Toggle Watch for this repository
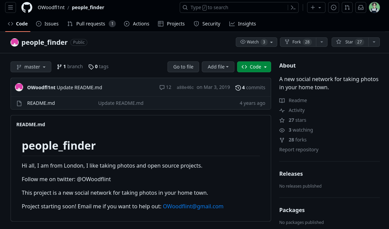Viewport: 389px width, 229px height. coord(253,42)
